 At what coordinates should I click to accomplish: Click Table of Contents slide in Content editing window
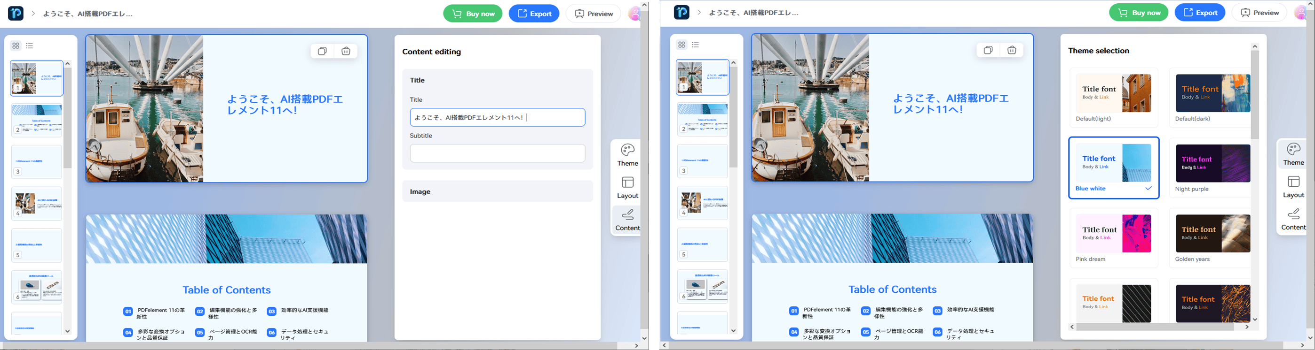(x=227, y=278)
